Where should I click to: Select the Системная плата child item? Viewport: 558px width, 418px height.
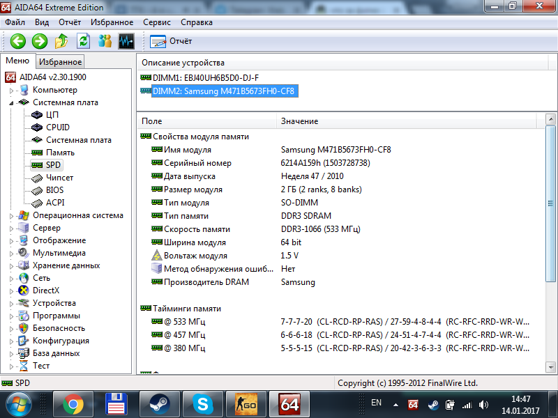(x=79, y=140)
